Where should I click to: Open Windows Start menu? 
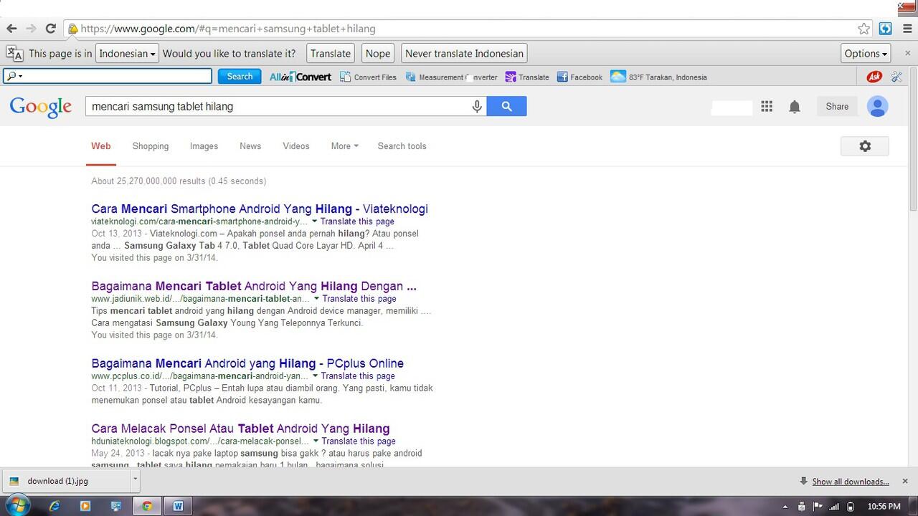point(17,506)
